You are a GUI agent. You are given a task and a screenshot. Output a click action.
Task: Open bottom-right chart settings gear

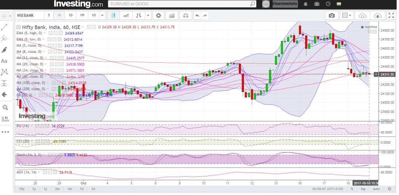(389, 189)
